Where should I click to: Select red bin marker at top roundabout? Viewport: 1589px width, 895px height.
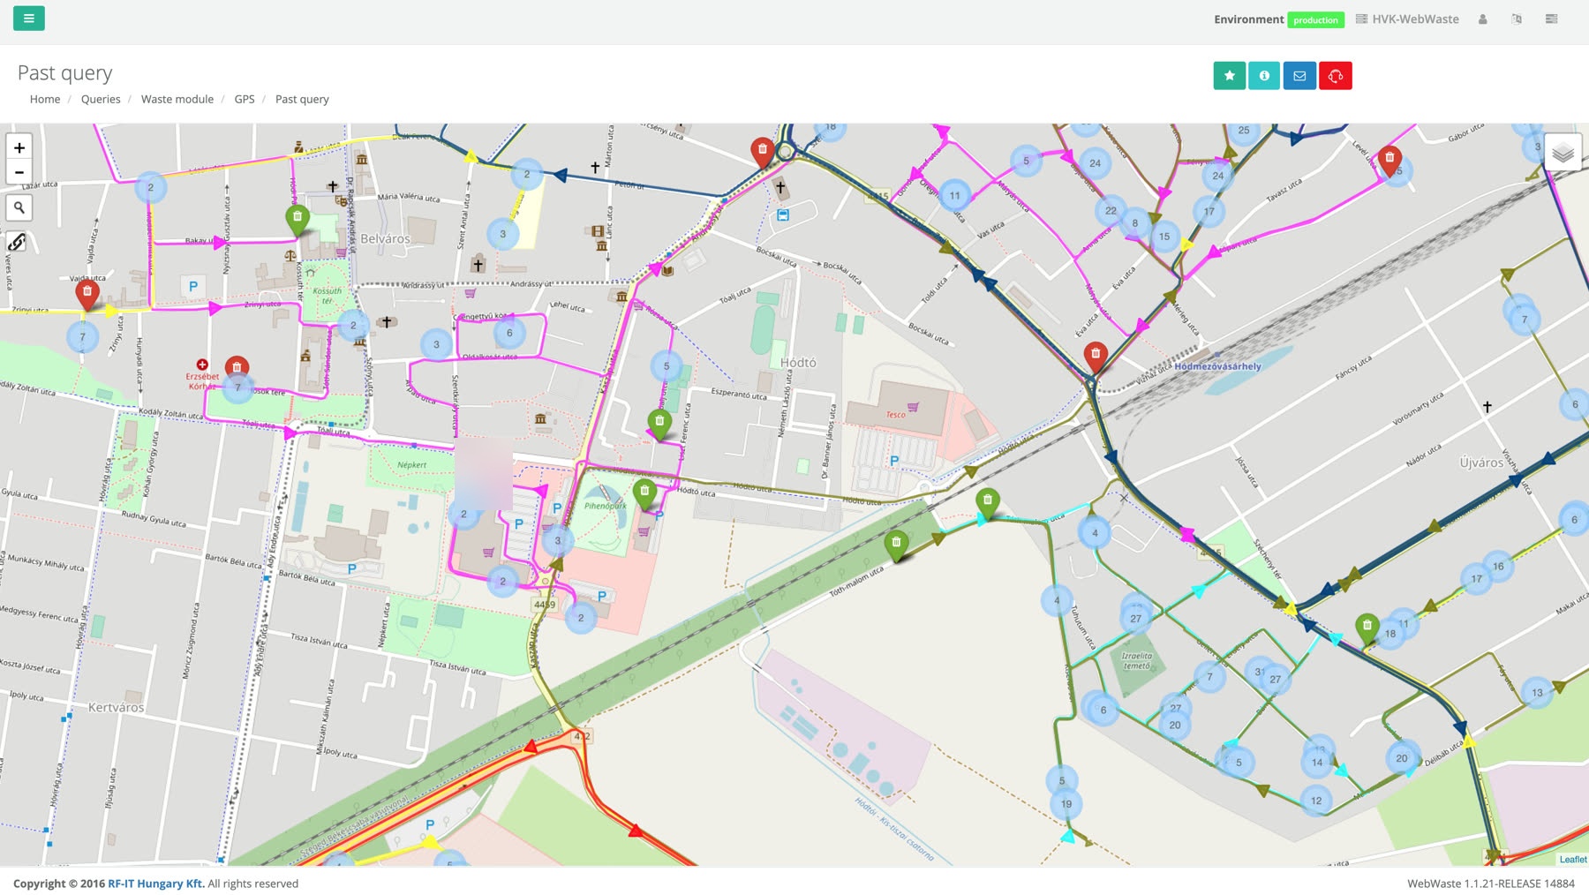tap(763, 152)
